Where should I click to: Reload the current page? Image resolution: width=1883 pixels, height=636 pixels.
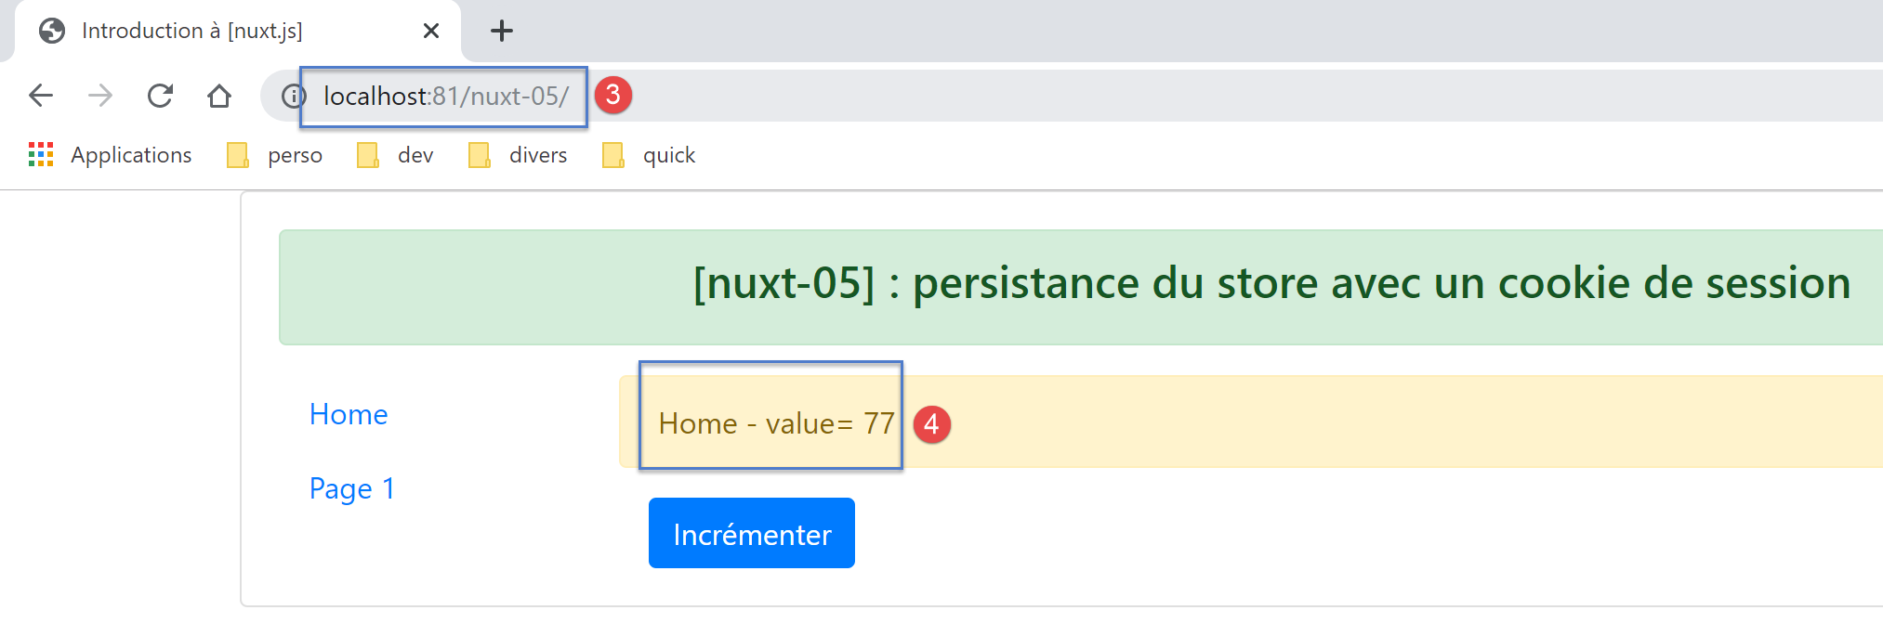[160, 96]
